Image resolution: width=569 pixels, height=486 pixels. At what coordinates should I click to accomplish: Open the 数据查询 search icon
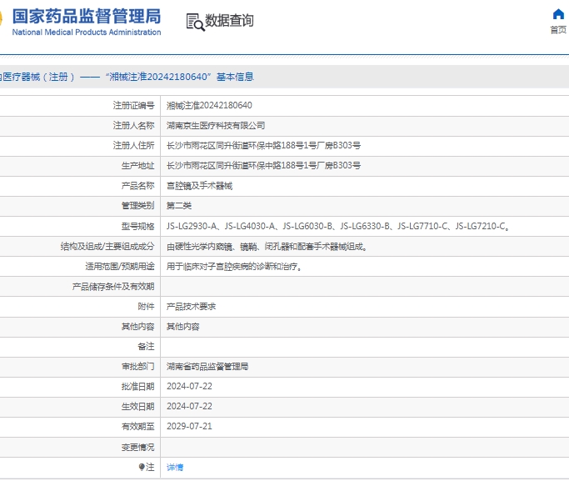[x=195, y=22]
